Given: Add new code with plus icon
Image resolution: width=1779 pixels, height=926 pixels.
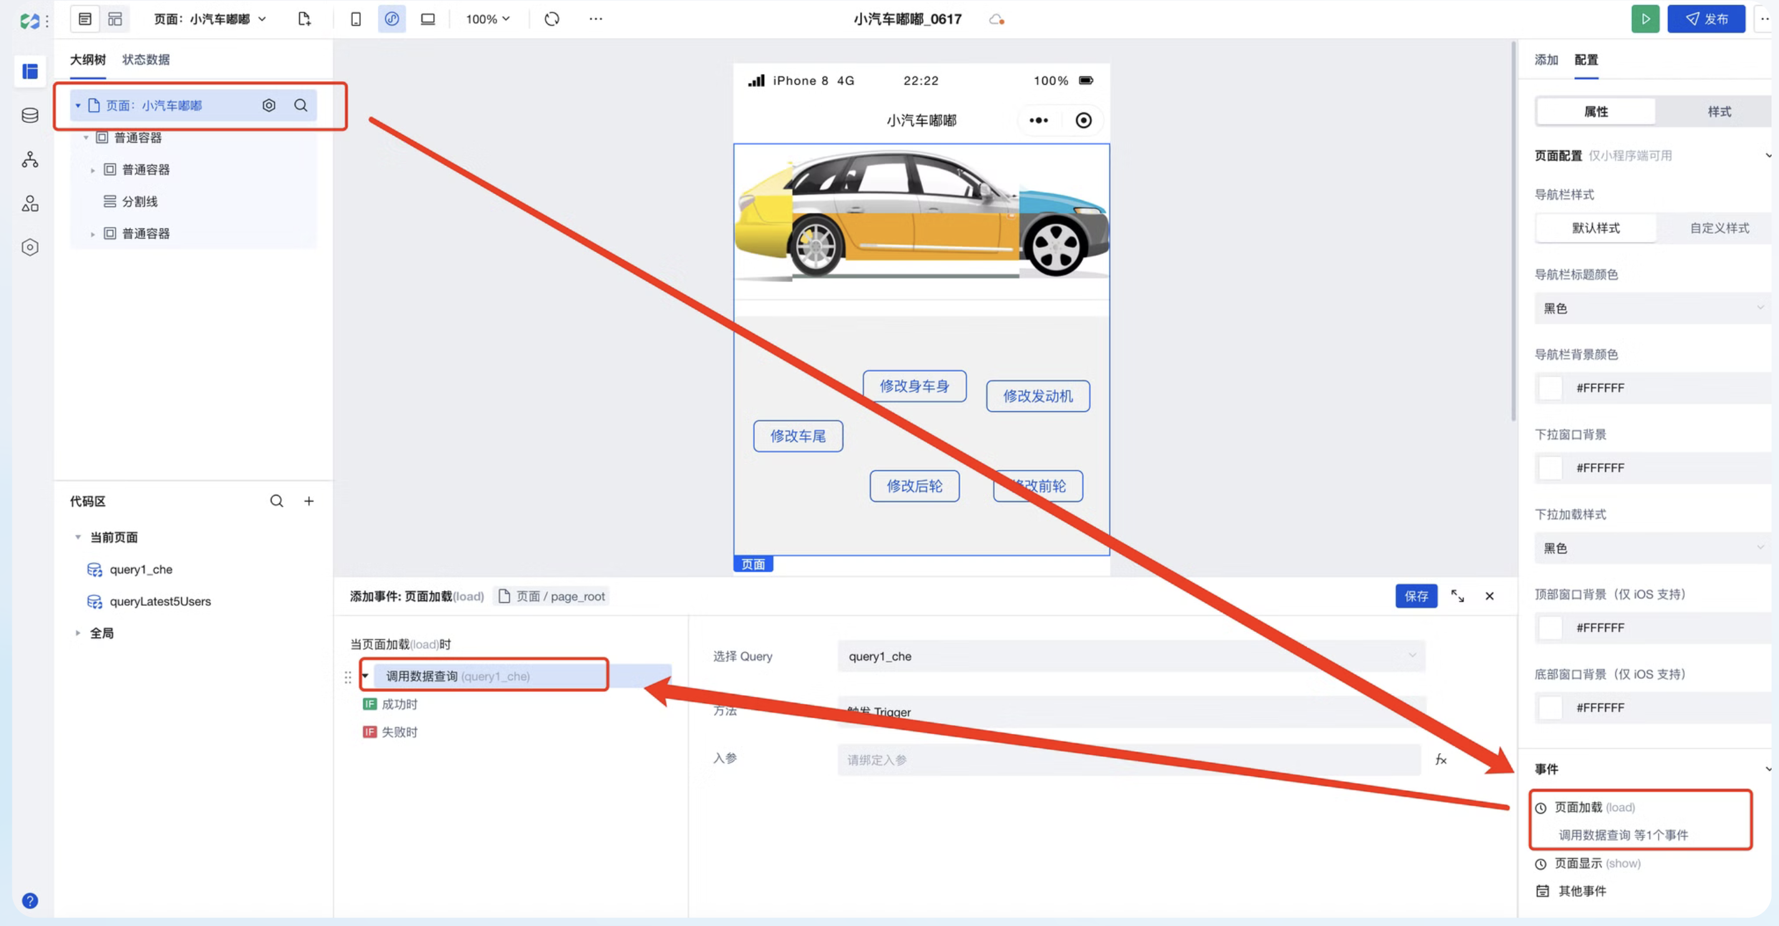Looking at the screenshot, I should tap(309, 500).
